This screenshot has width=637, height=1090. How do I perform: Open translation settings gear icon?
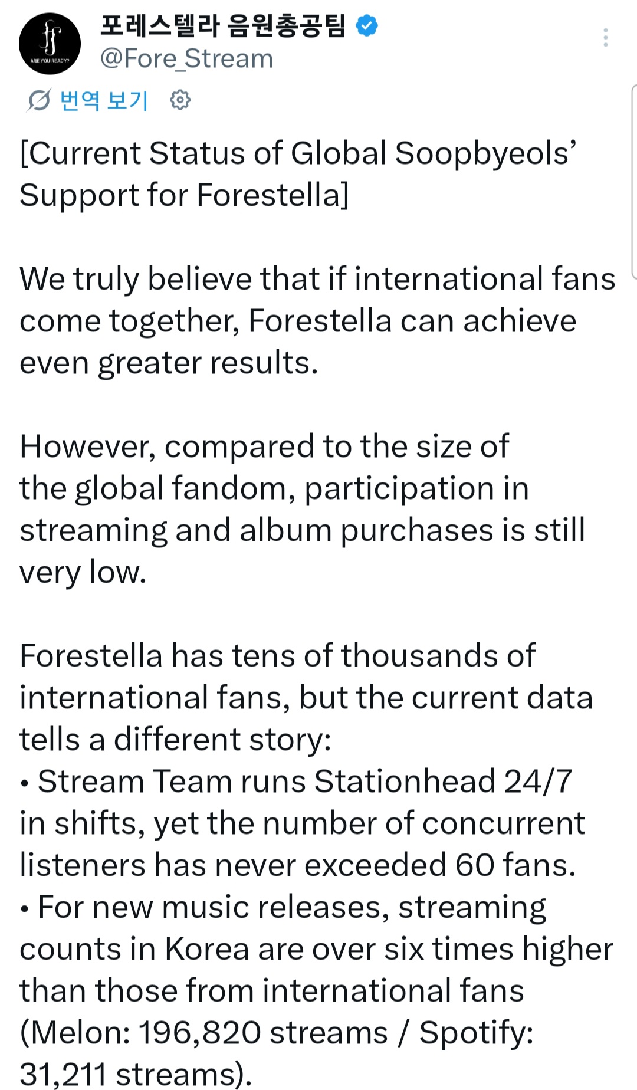(x=180, y=100)
